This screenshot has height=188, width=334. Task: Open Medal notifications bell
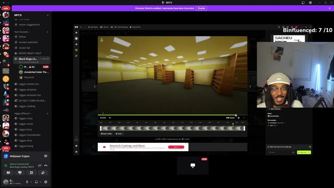pos(292,27)
